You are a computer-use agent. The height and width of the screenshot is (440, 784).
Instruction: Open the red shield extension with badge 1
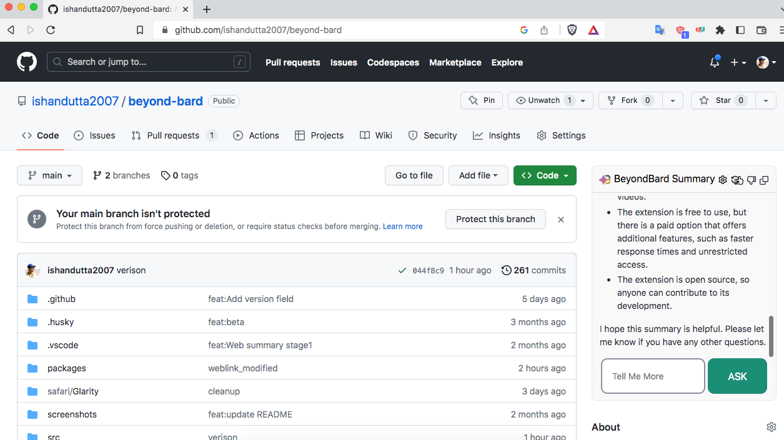tap(681, 31)
